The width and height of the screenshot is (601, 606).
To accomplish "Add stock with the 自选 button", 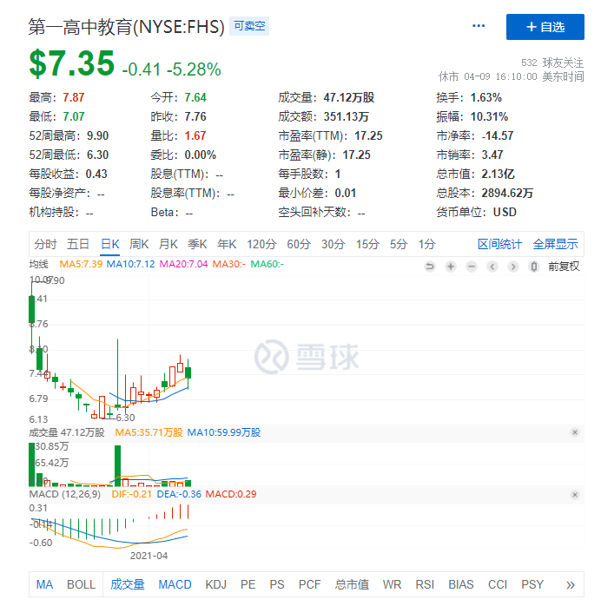I will point(545,27).
